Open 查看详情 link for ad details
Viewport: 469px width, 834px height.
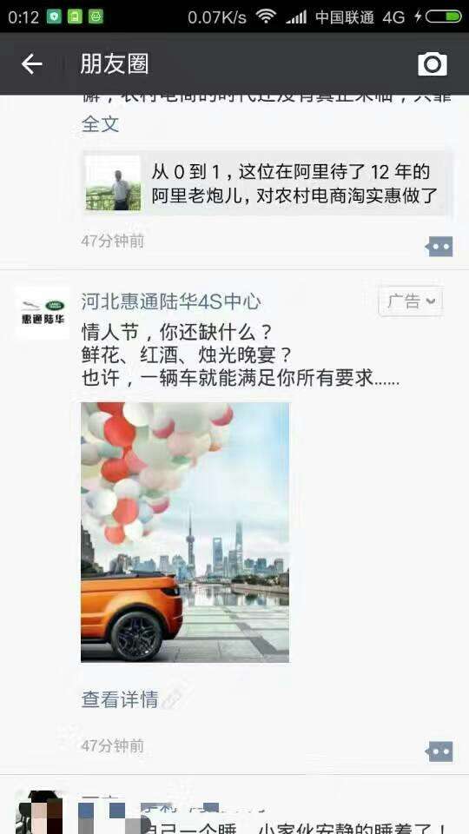[x=120, y=698]
